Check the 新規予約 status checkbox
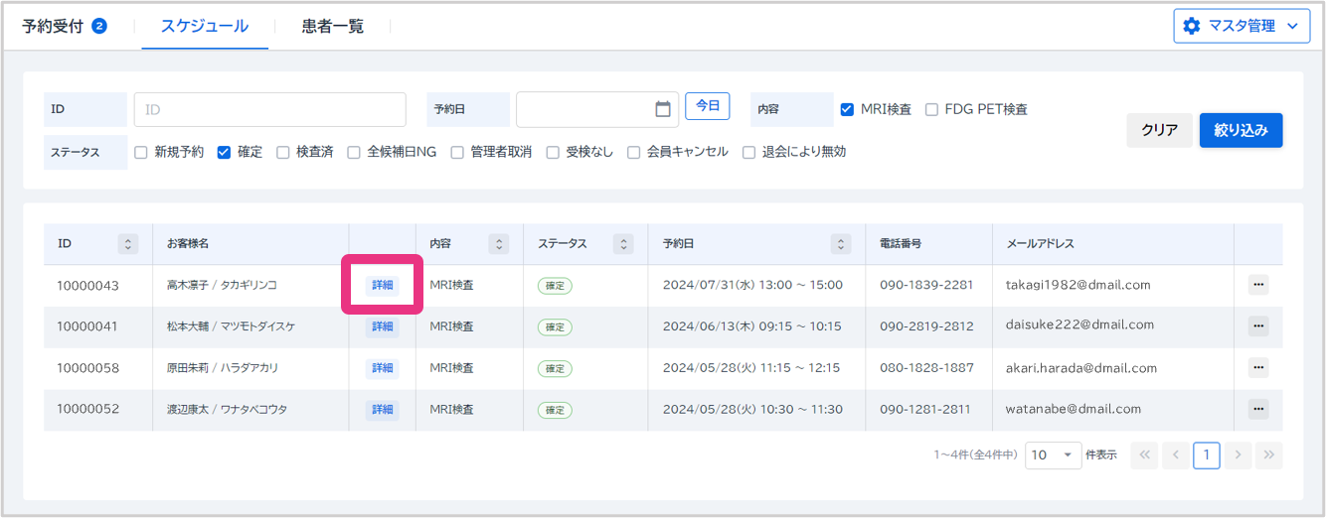1326x518 pixels. point(140,152)
